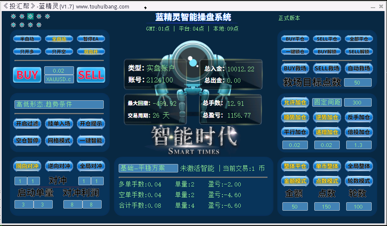Click BUY救场 button

pyautogui.click(x=295, y=68)
